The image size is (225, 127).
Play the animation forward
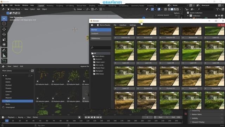pos(95,117)
